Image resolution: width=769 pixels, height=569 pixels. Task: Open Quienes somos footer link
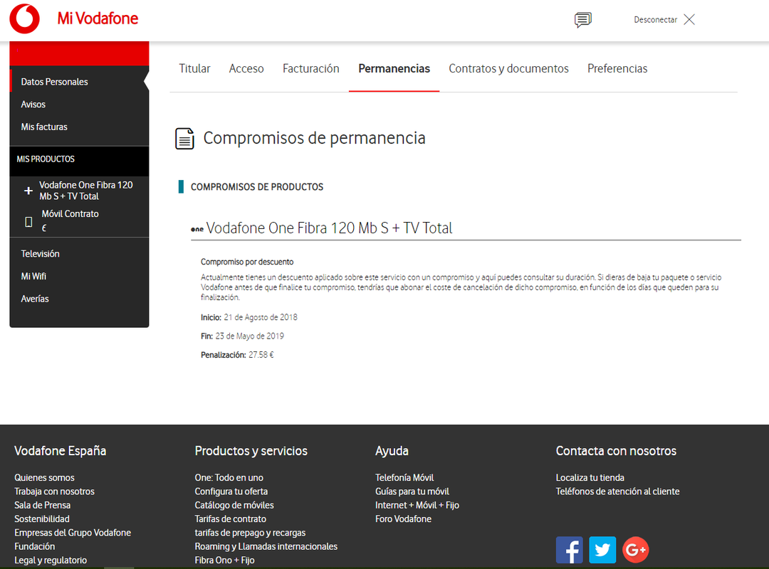(45, 477)
